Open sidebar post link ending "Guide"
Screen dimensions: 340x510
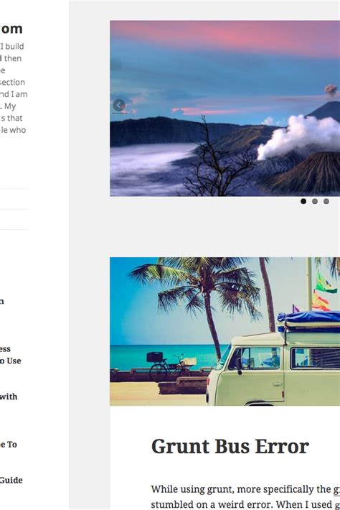click(11, 480)
